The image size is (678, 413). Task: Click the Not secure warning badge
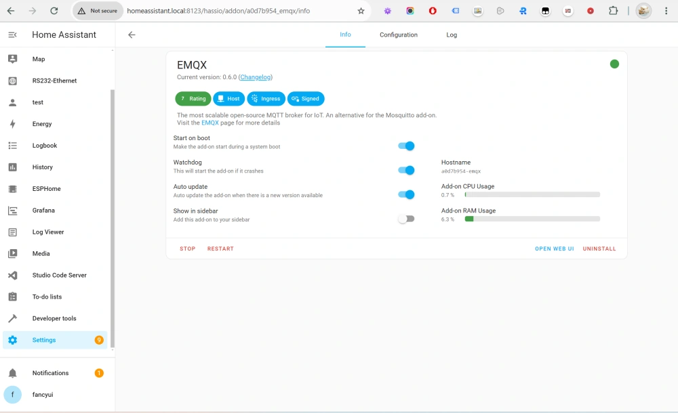click(x=98, y=11)
